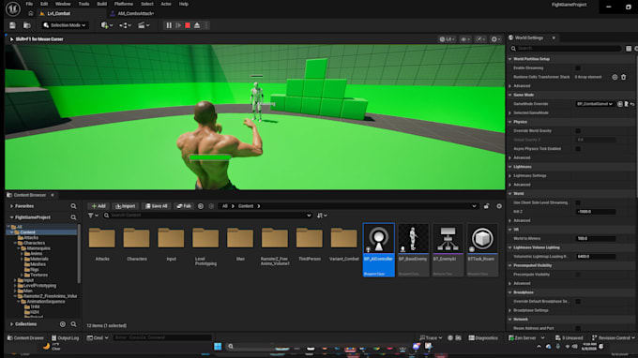
Task: Select the BT_EnemyAI behavior tree asset
Action: (448, 250)
